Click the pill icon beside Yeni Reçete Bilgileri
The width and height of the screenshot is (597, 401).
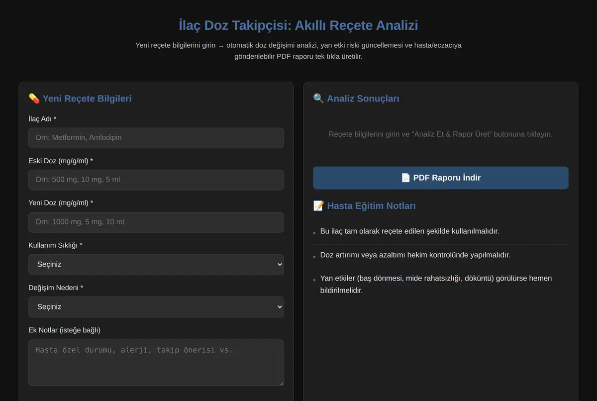tap(34, 99)
